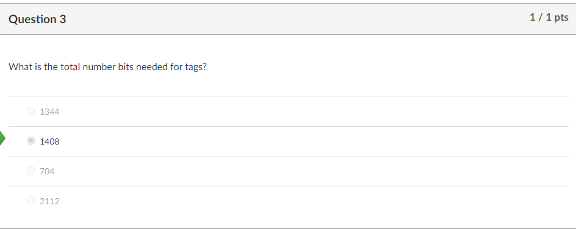
Task: Click the word 'What' starting the question
Action: tap(17, 67)
